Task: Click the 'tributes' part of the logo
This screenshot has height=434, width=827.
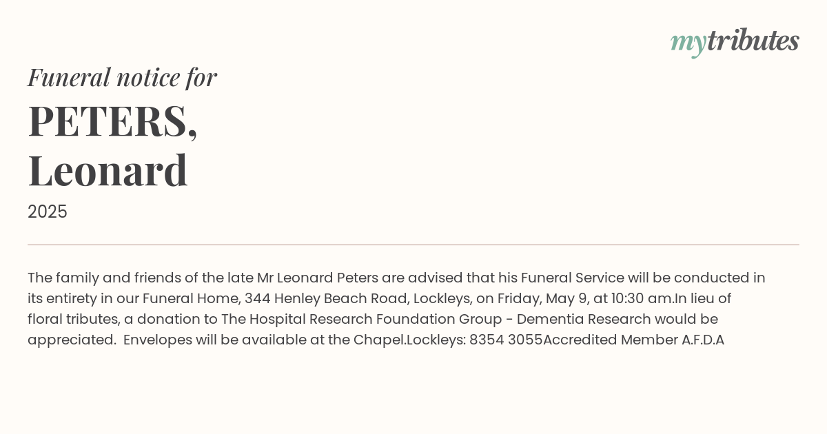Action: 753,41
